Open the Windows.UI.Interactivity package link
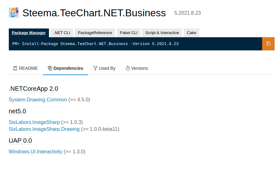Image resolution: width=279 pixels, height=174 pixels. (35, 152)
